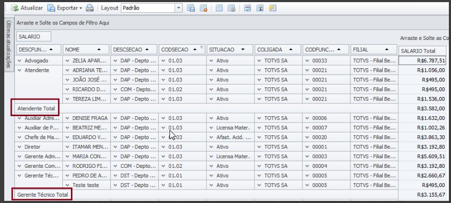Click the field list panel icon
The width and height of the screenshot is (451, 203).
(x=247, y=8)
